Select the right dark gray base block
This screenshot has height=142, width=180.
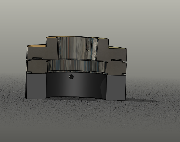pos(116,88)
